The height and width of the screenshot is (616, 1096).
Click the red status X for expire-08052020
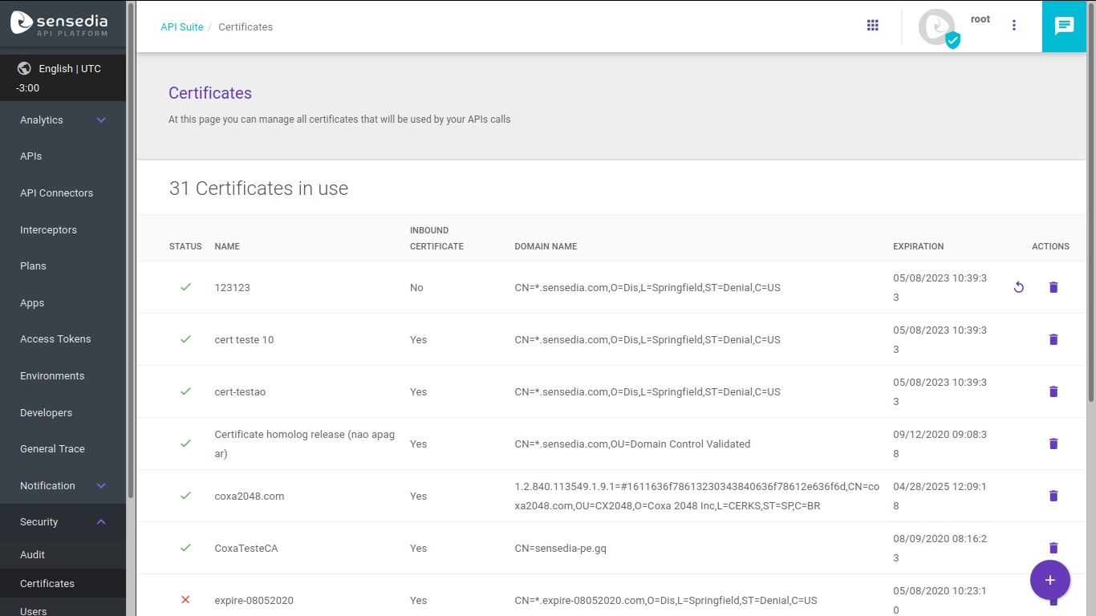pyautogui.click(x=185, y=600)
